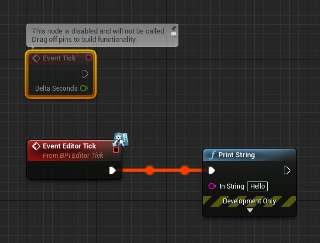Image resolution: width=320 pixels, height=243 pixels.
Task: Click the second orange dot on the wire
Action: click(x=184, y=170)
